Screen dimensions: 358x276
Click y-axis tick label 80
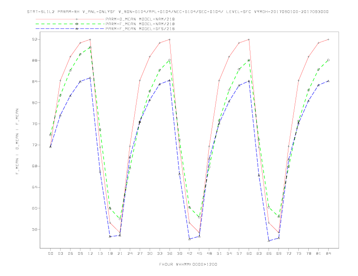[34, 103]
